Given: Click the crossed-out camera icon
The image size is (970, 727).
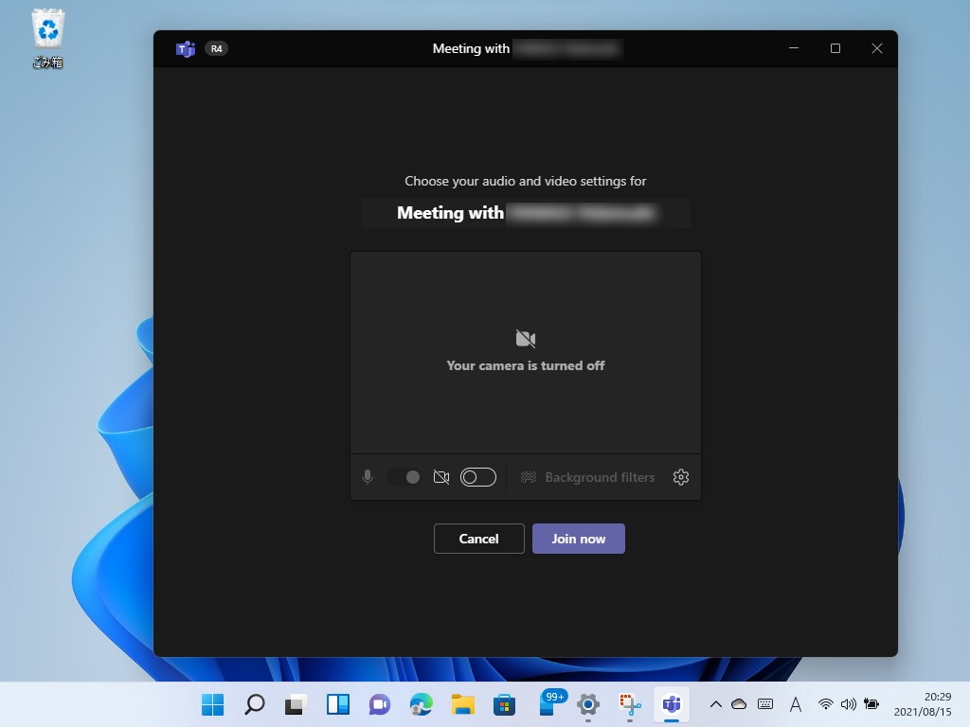Looking at the screenshot, I should pos(441,476).
